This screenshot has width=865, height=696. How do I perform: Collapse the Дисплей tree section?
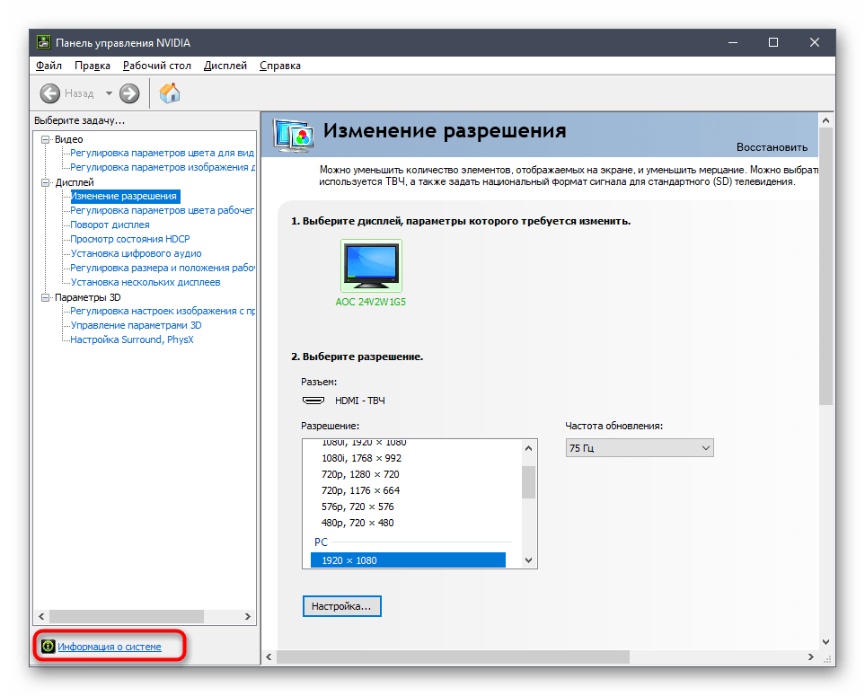point(45,182)
